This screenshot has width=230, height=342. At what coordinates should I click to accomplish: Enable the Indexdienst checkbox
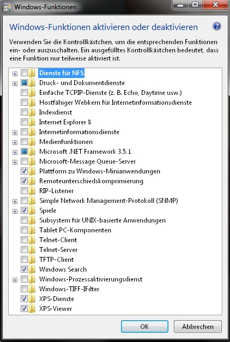point(24,112)
